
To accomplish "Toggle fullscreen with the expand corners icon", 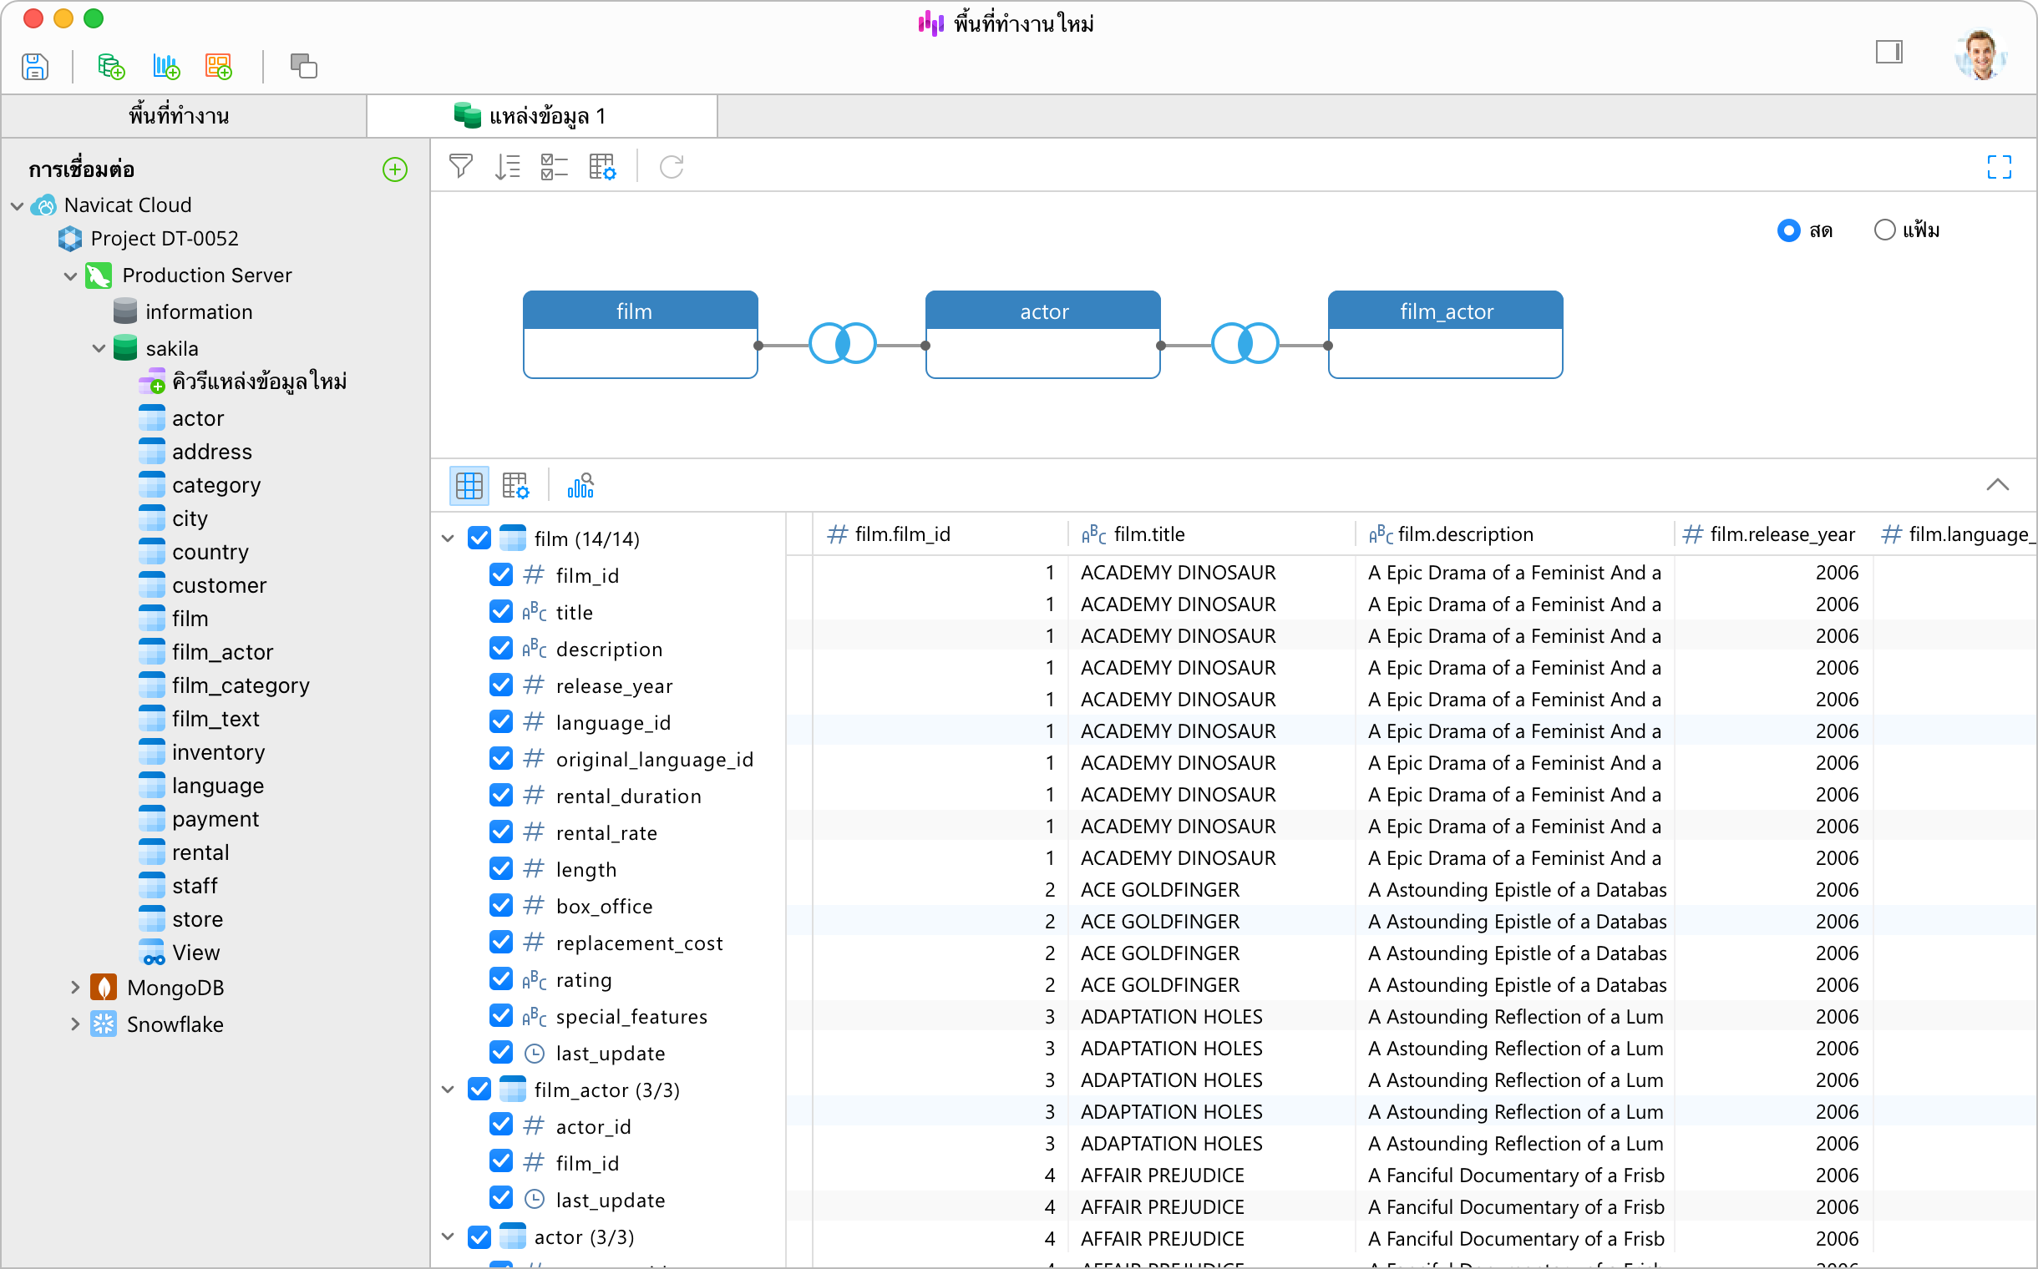I will tap(1999, 166).
